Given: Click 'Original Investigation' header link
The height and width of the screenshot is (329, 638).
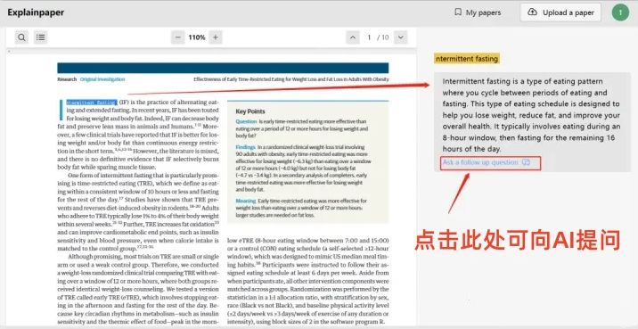Looking at the screenshot, I should [x=102, y=79].
